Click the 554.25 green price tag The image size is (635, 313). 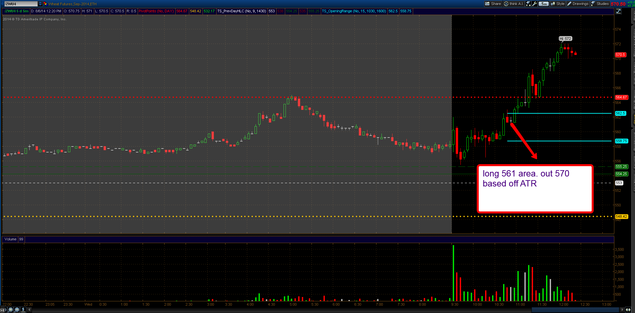point(621,174)
